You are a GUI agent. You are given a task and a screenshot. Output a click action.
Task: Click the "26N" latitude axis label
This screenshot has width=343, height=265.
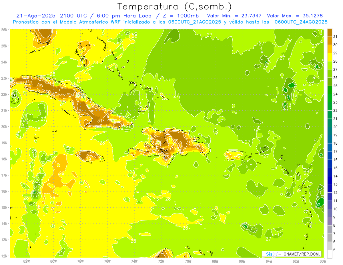click(x=4, y=30)
